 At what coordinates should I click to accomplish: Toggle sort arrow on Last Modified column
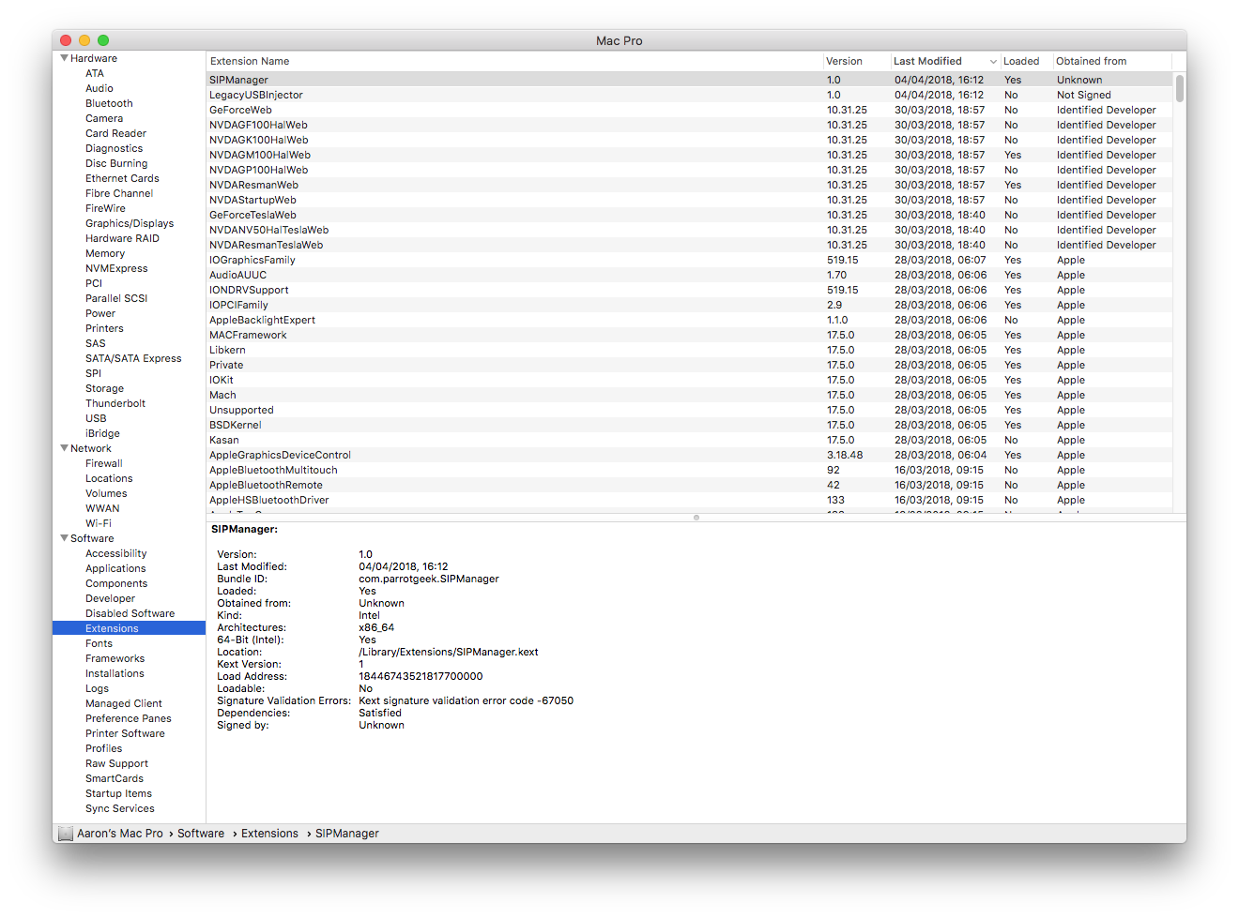pos(993,62)
